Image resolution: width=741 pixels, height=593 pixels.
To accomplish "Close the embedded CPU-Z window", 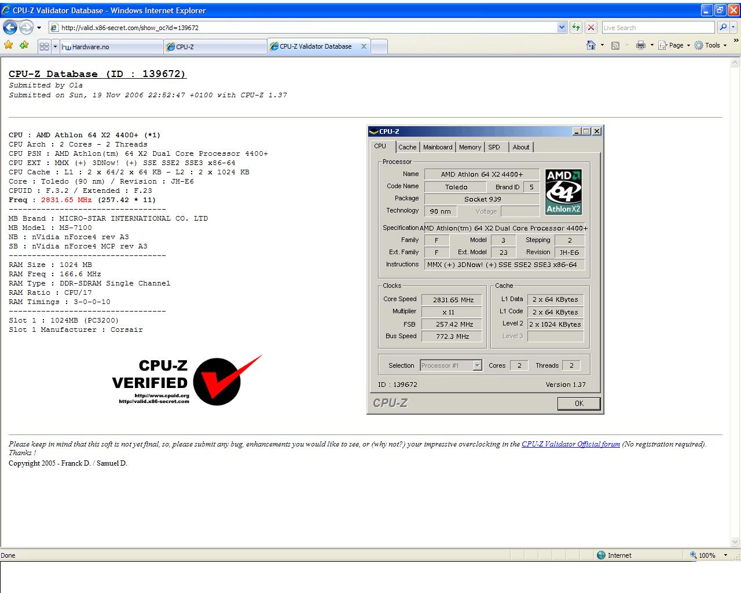I will pyautogui.click(x=597, y=131).
